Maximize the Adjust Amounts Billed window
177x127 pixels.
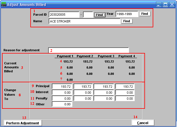pyautogui.click(x=165, y=4)
